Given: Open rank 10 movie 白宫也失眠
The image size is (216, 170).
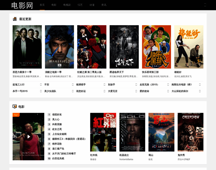Looking at the screenshot, I should click(x=58, y=158).
